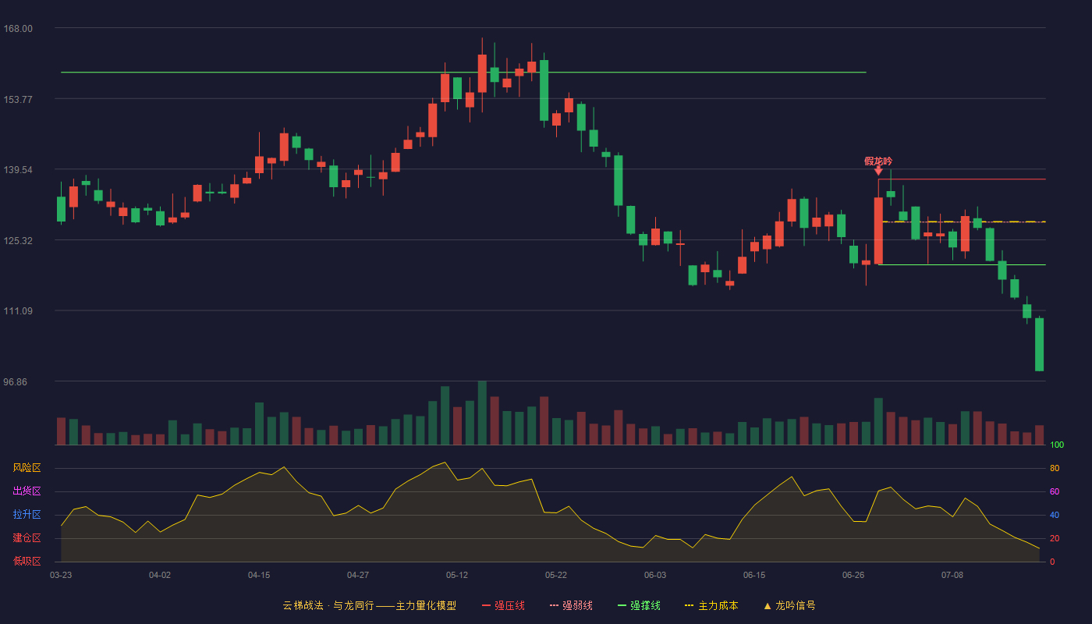The width and height of the screenshot is (1092, 624).
Task: Click the tallest volume bar
Action: click(x=482, y=413)
